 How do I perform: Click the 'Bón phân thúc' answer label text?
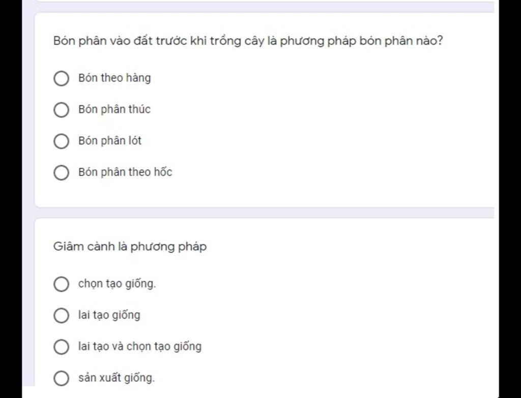(114, 109)
